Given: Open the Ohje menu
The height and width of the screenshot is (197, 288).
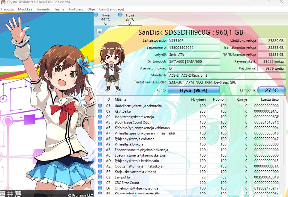Looking at the screenshot, I should coord(91,9).
